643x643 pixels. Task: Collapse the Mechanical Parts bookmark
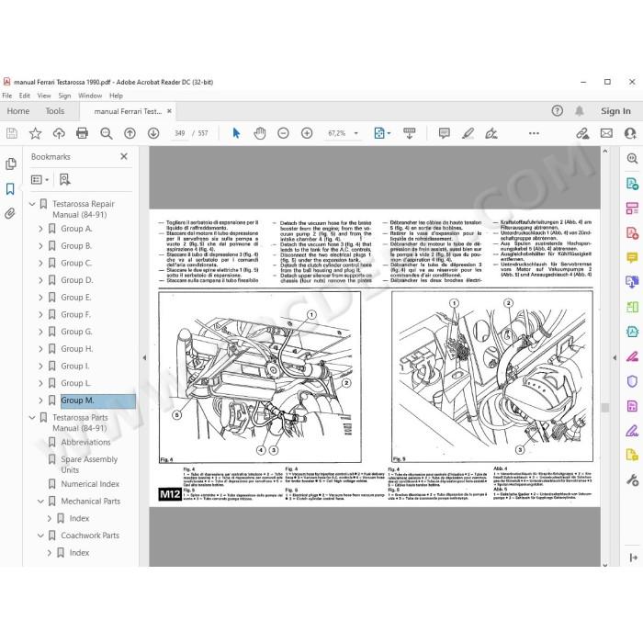(40, 502)
